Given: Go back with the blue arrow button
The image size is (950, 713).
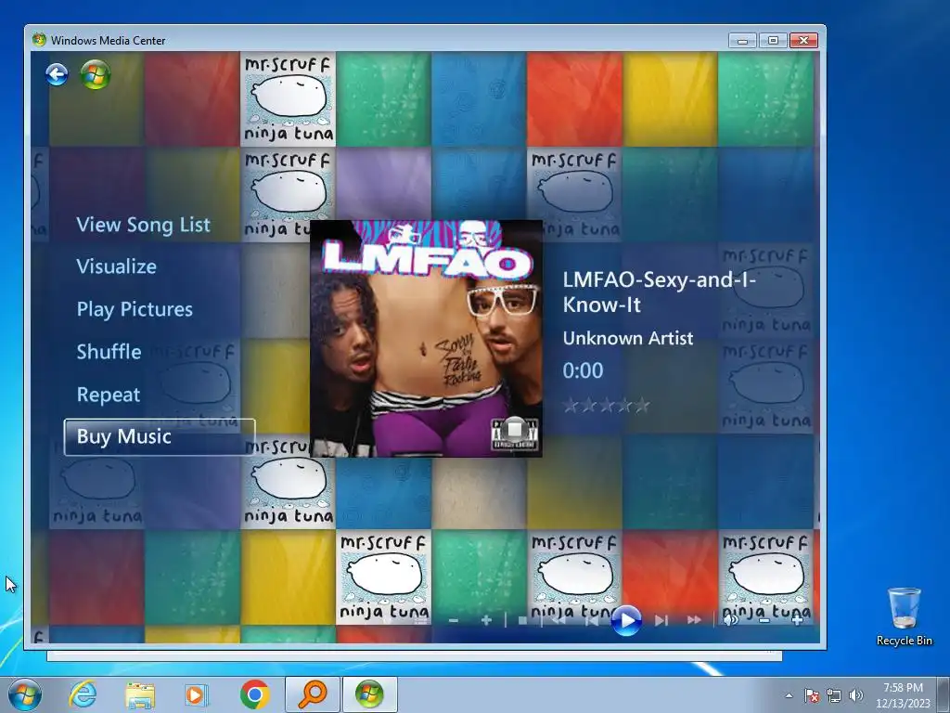Looking at the screenshot, I should point(57,75).
